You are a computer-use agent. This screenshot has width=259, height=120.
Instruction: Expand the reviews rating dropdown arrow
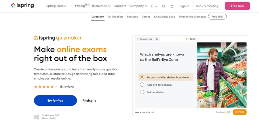tap(56, 86)
